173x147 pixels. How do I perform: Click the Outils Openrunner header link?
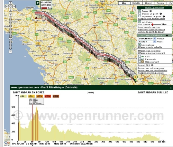[x=154, y=8]
